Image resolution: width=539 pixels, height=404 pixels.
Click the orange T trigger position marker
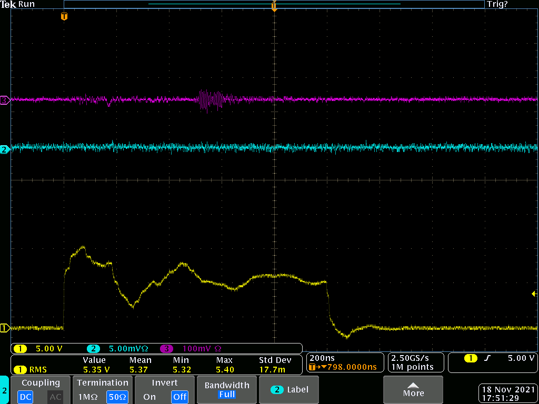[64, 17]
